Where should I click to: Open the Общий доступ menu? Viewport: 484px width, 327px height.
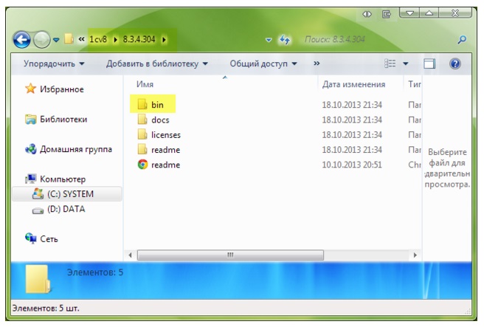click(263, 63)
